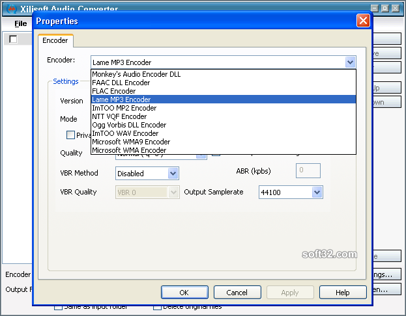Click the Version label text
The width and height of the screenshot is (406, 316).
(72, 101)
